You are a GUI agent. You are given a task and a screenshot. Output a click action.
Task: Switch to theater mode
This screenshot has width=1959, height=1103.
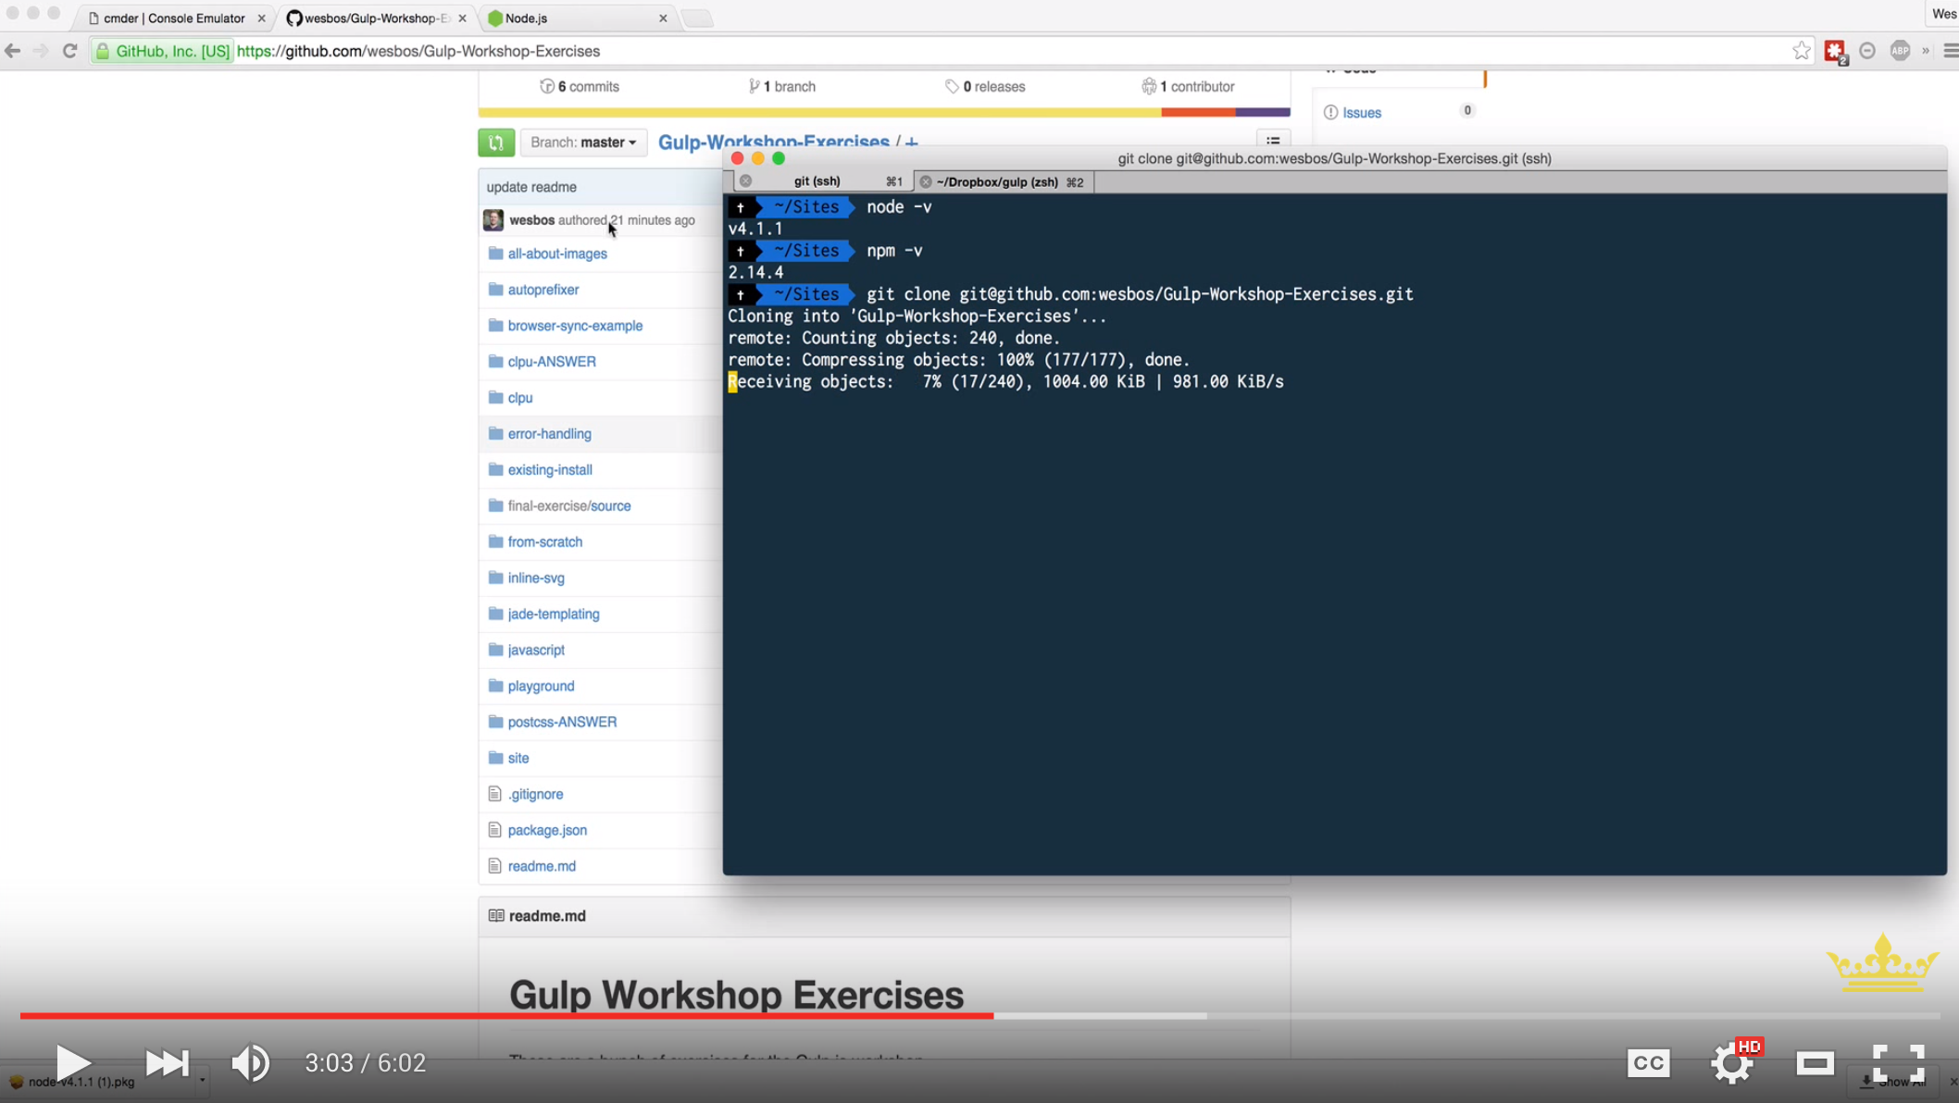click(x=1816, y=1063)
